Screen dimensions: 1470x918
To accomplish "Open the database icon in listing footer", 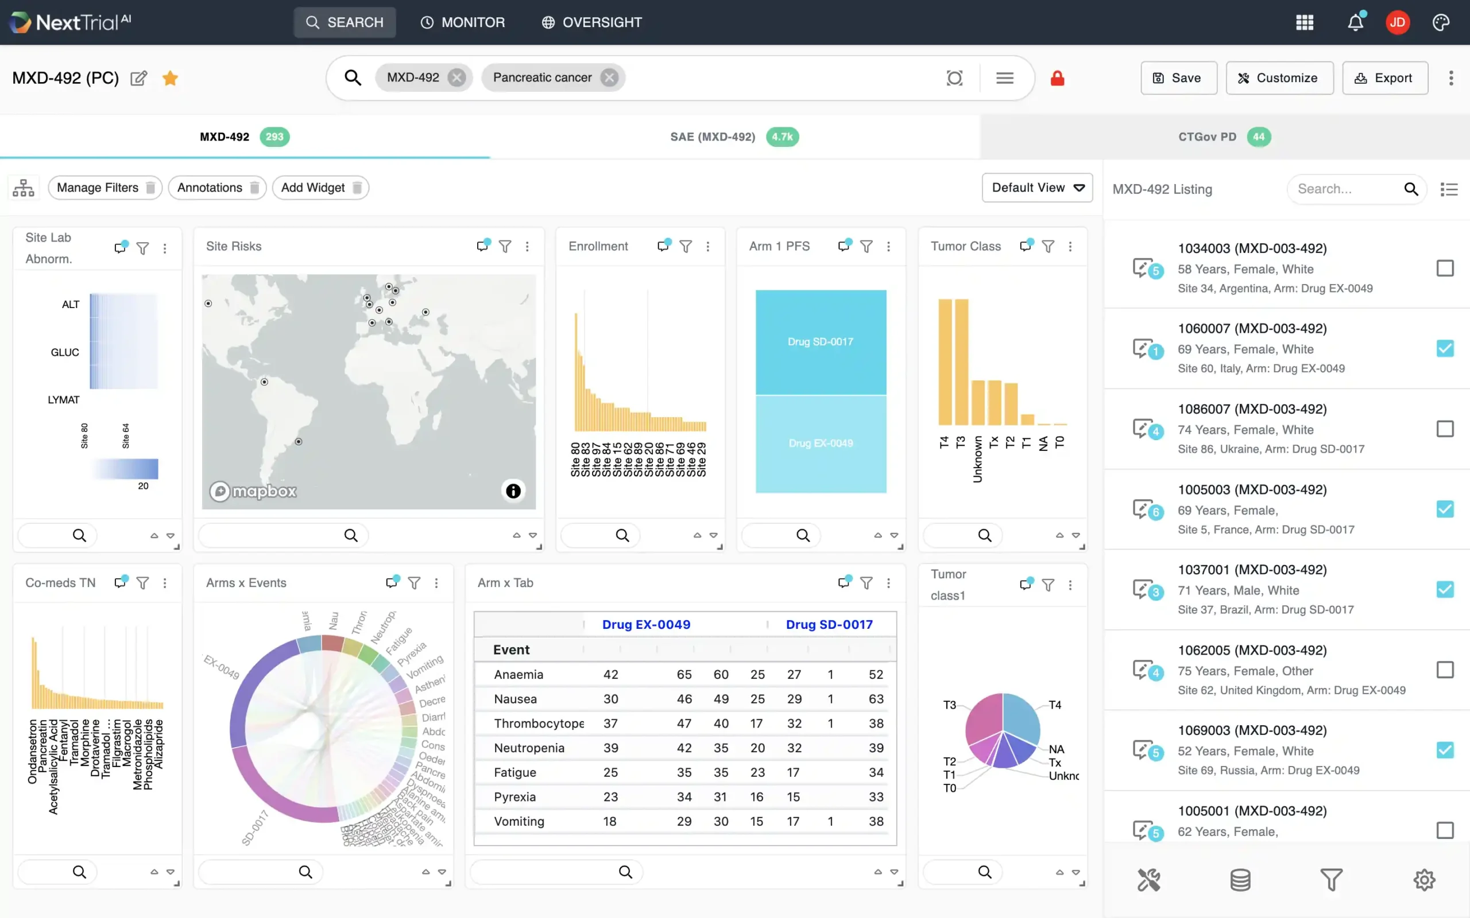I will coord(1240,880).
